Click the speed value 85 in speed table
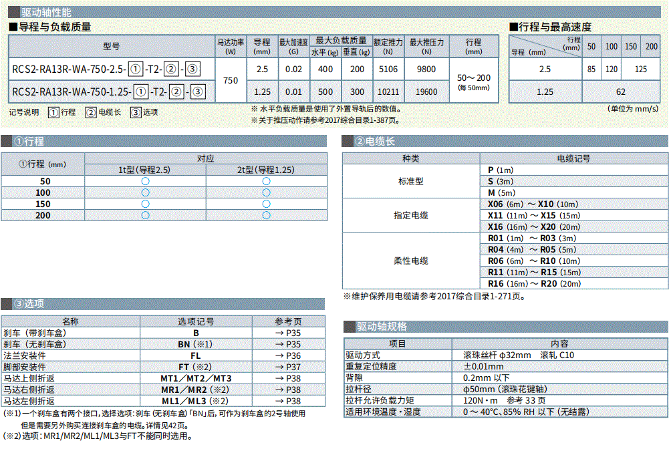The image size is (669, 451). pos(591,69)
